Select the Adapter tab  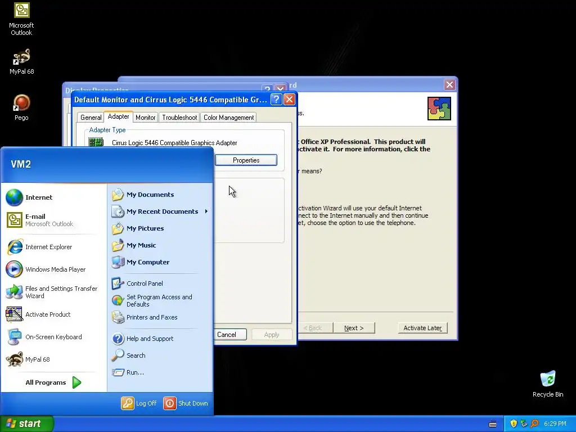[x=118, y=116]
